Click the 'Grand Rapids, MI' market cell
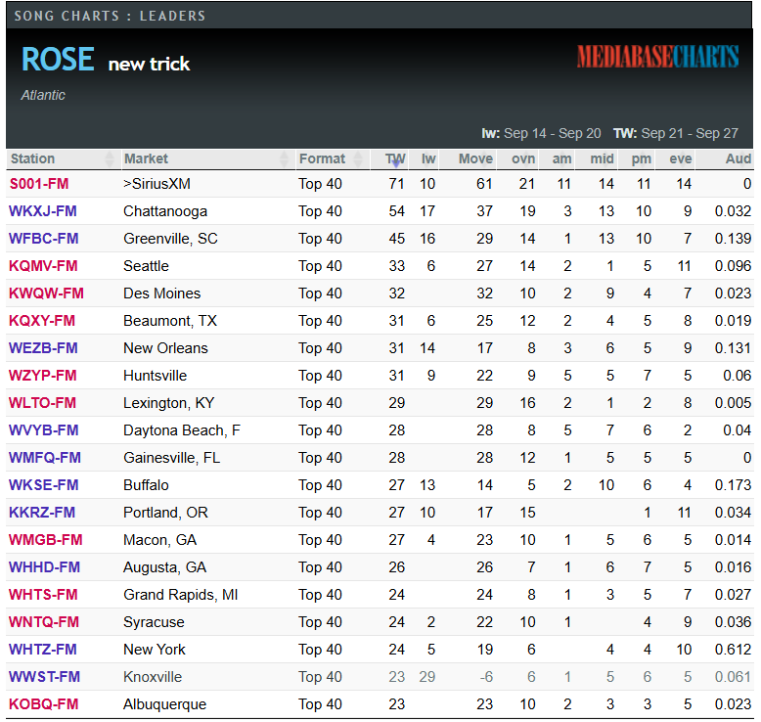761x722 pixels. coord(181,595)
